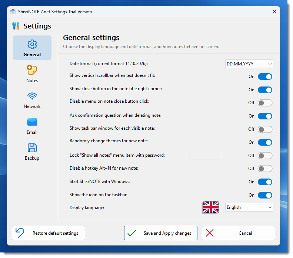Open the Backup floppy disk icon
The width and height of the screenshot is (293, 258).
coord(32,148)
